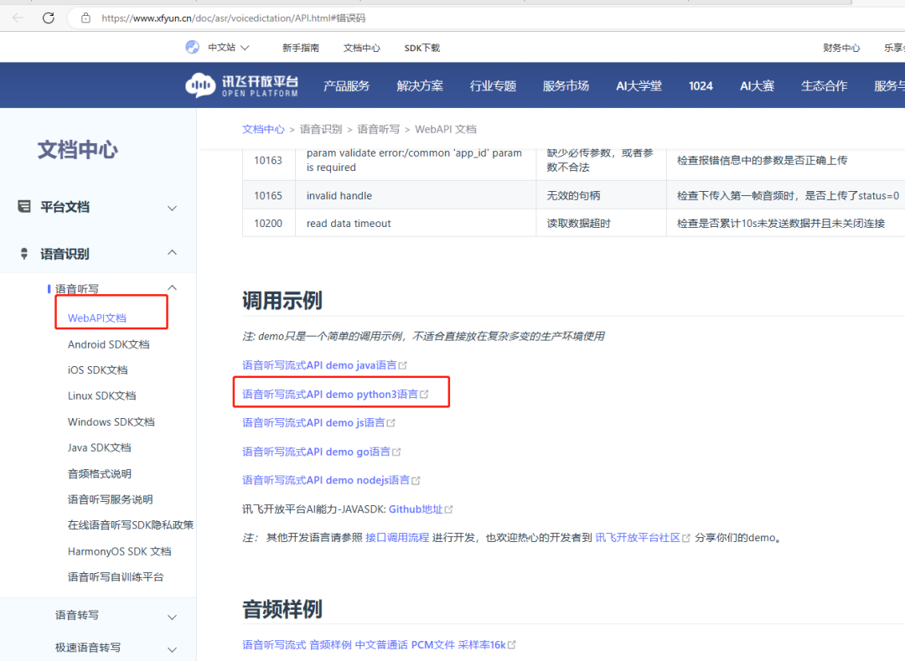This screenshot has width=905, height=661.
Task: Open the 1024 navigation item
Action: (x=701, y=86)
